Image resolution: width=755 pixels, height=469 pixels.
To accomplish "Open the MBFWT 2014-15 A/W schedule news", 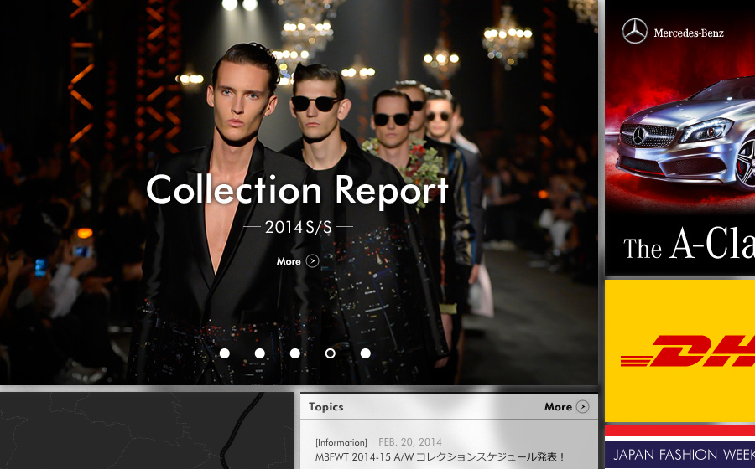I will pyautogui.click(x=440, y=457).
